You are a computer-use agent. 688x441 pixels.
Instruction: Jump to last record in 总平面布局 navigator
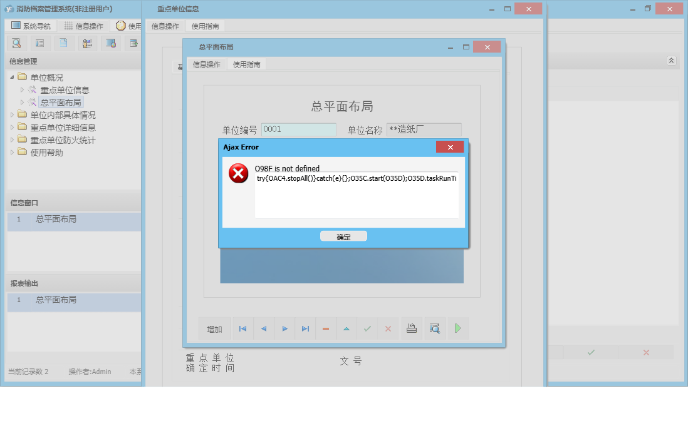pyautogui.click(x=305, y=329)
